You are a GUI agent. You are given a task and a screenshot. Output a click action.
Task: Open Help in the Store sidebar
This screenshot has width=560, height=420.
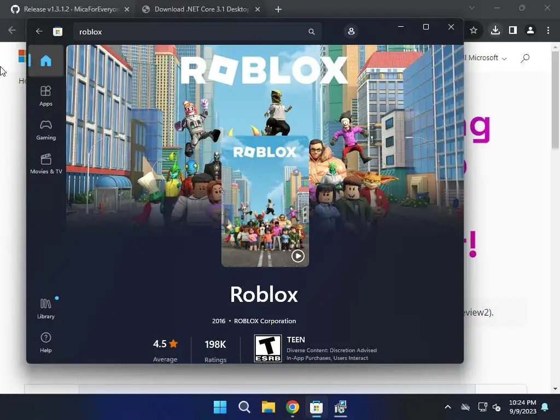coord(46,342)
